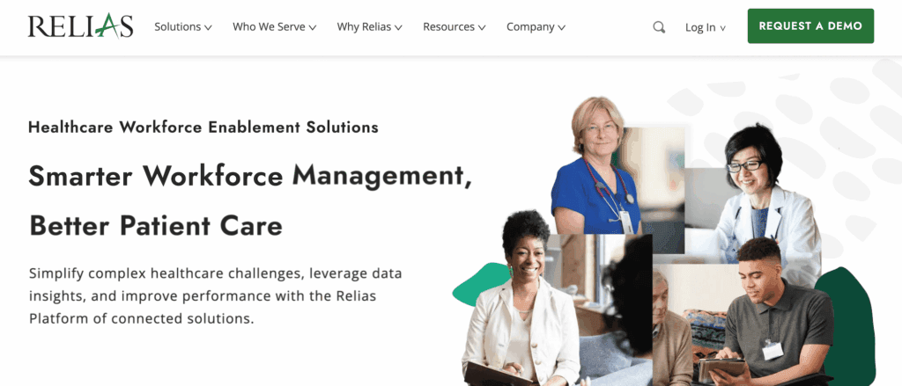
Task: Expand the Solutions chevron arrow
Action: pos(208,27)
